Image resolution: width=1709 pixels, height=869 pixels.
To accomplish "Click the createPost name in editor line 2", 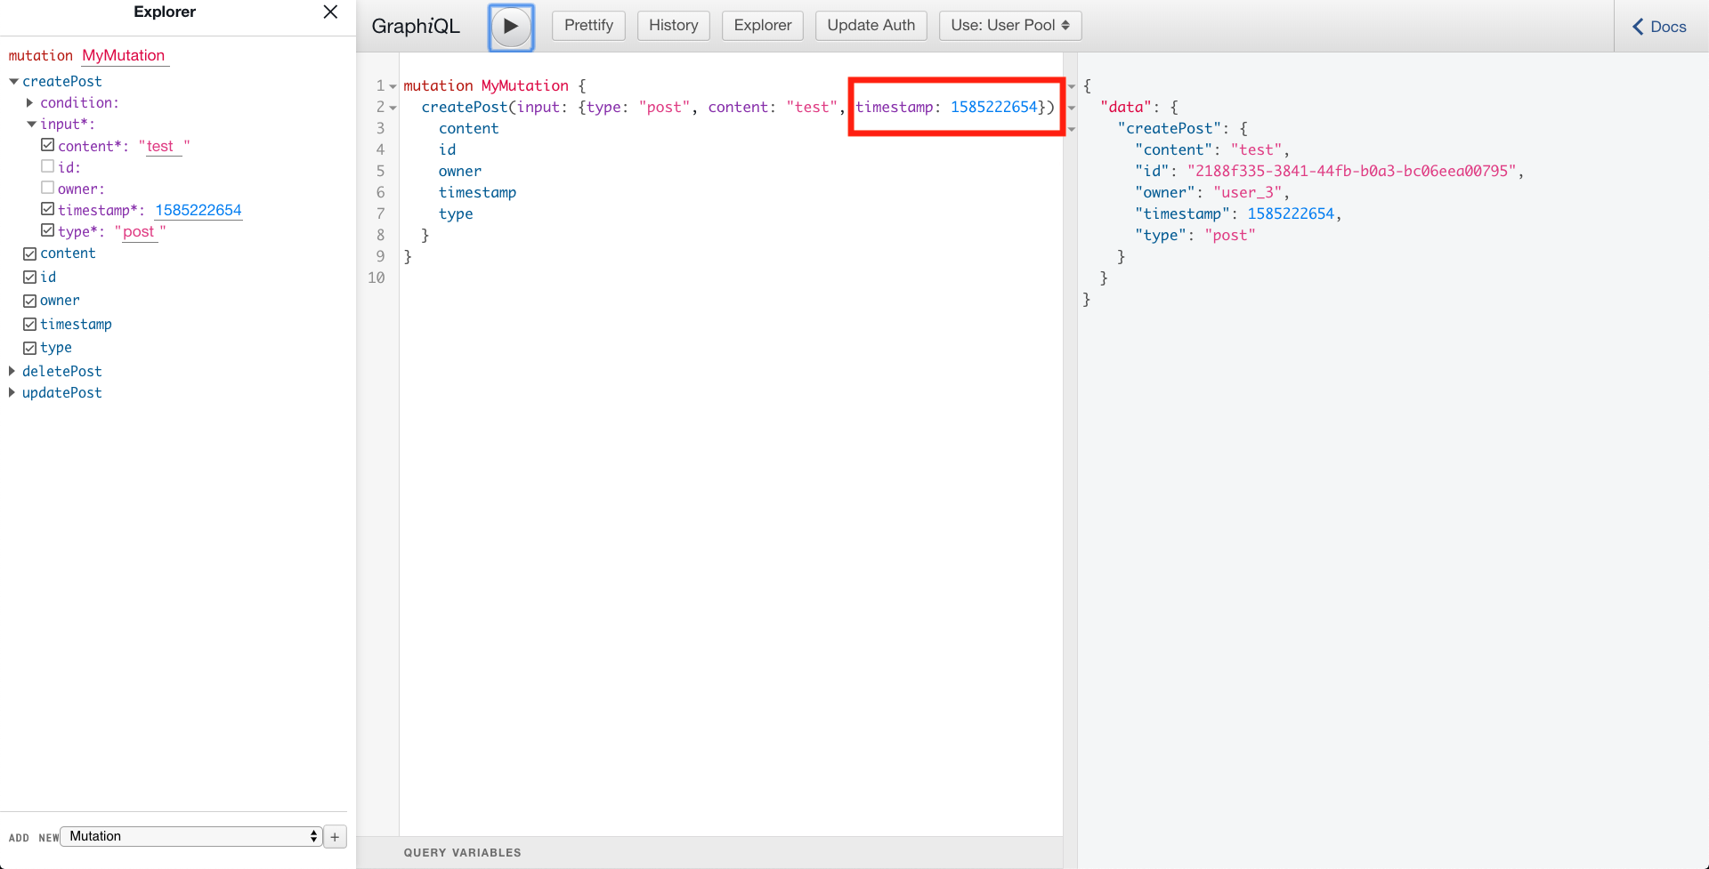I will click(465, 107).
